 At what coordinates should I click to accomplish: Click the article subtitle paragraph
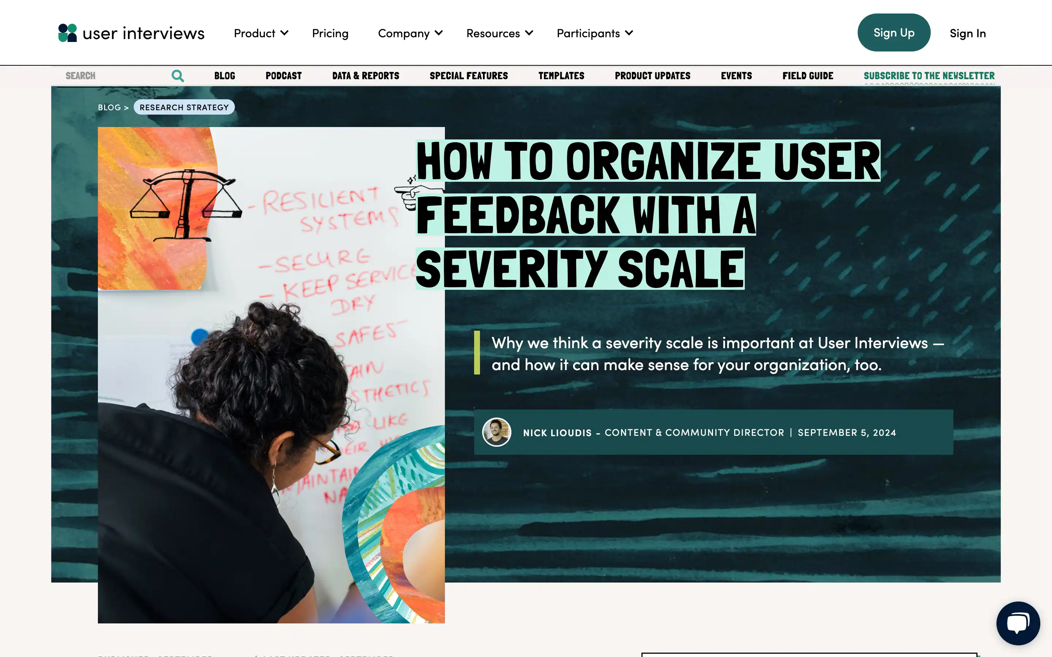pos(717,354)
